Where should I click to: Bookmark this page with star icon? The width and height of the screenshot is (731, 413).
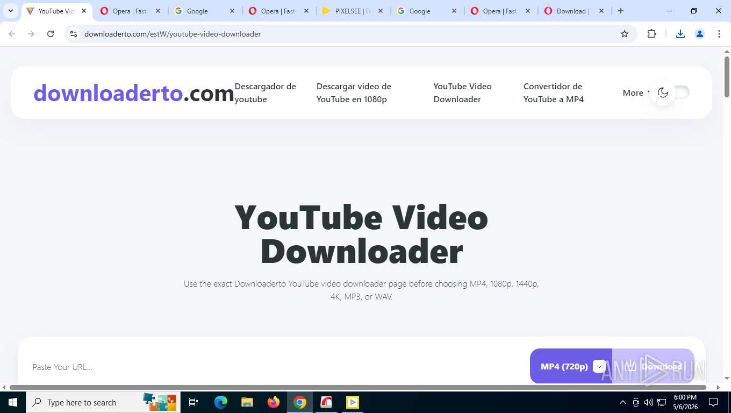pyautogui.click(x=625, y=34)
